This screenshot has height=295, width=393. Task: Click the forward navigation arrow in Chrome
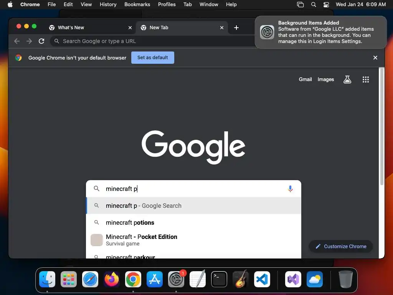click(x=29, y=41)
